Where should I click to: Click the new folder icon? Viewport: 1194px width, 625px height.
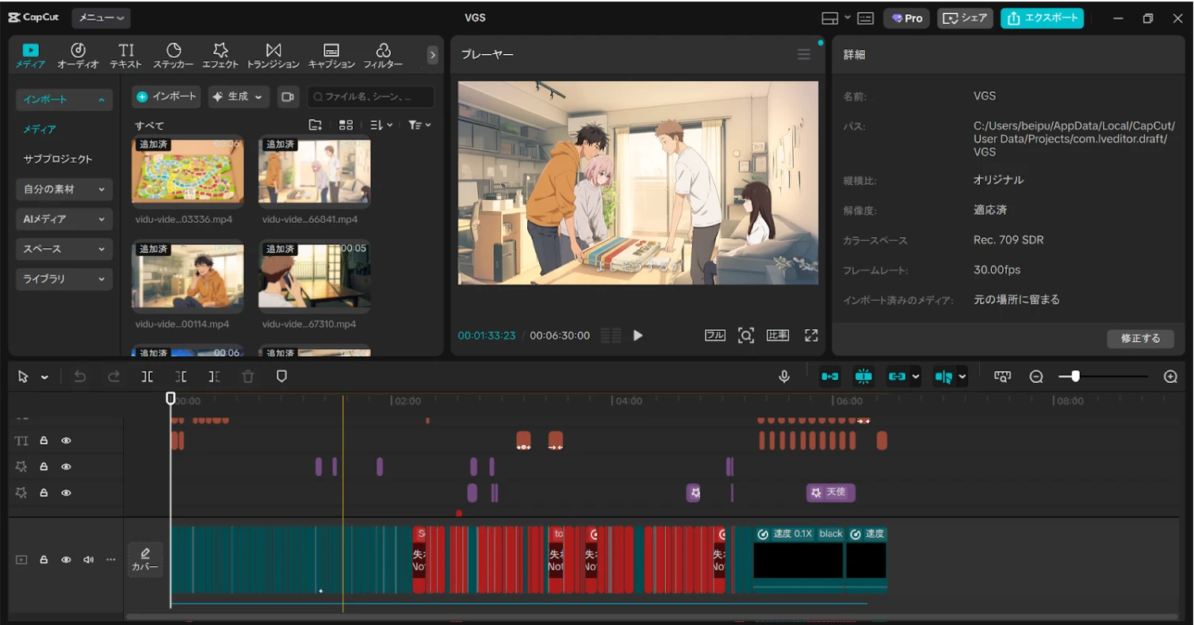click(316, 125)
